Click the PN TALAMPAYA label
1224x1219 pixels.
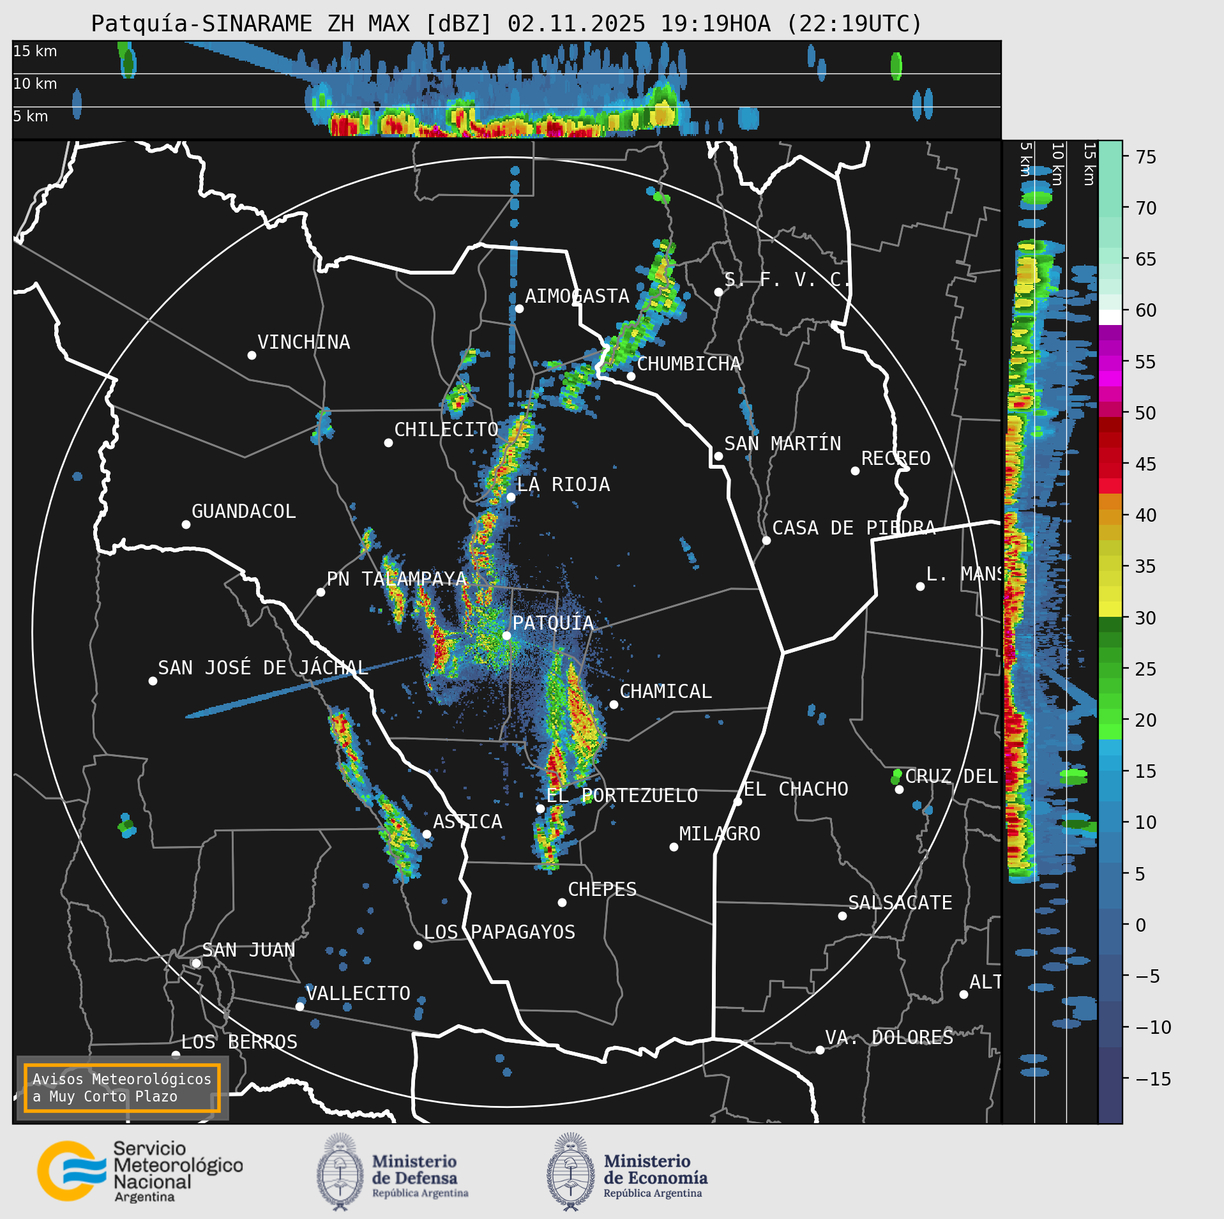pyautogui.click(x=397, y=579)
